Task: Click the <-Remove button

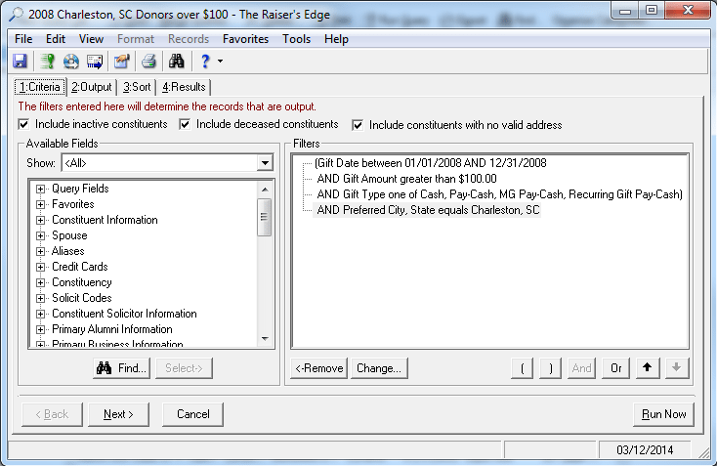Action: (319, 368)
